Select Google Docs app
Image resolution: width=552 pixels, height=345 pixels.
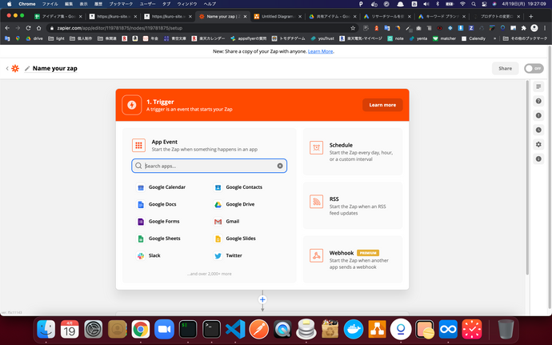coord(156,204)
